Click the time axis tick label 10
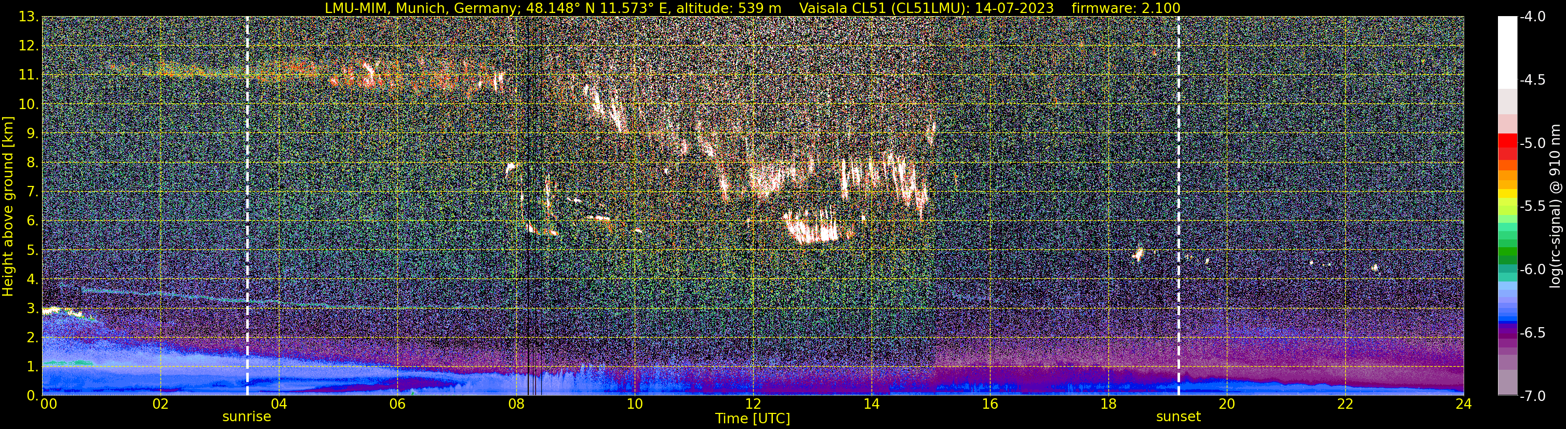Image resolution: width=1566 pixels, height=429 pixels. (x=634, y=404)
